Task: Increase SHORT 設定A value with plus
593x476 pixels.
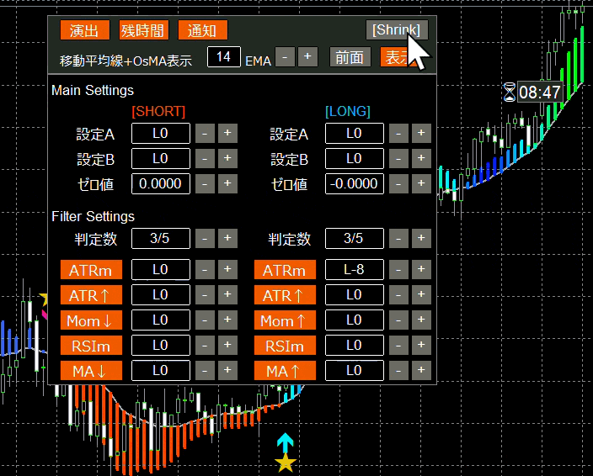Action: [227, 133]
